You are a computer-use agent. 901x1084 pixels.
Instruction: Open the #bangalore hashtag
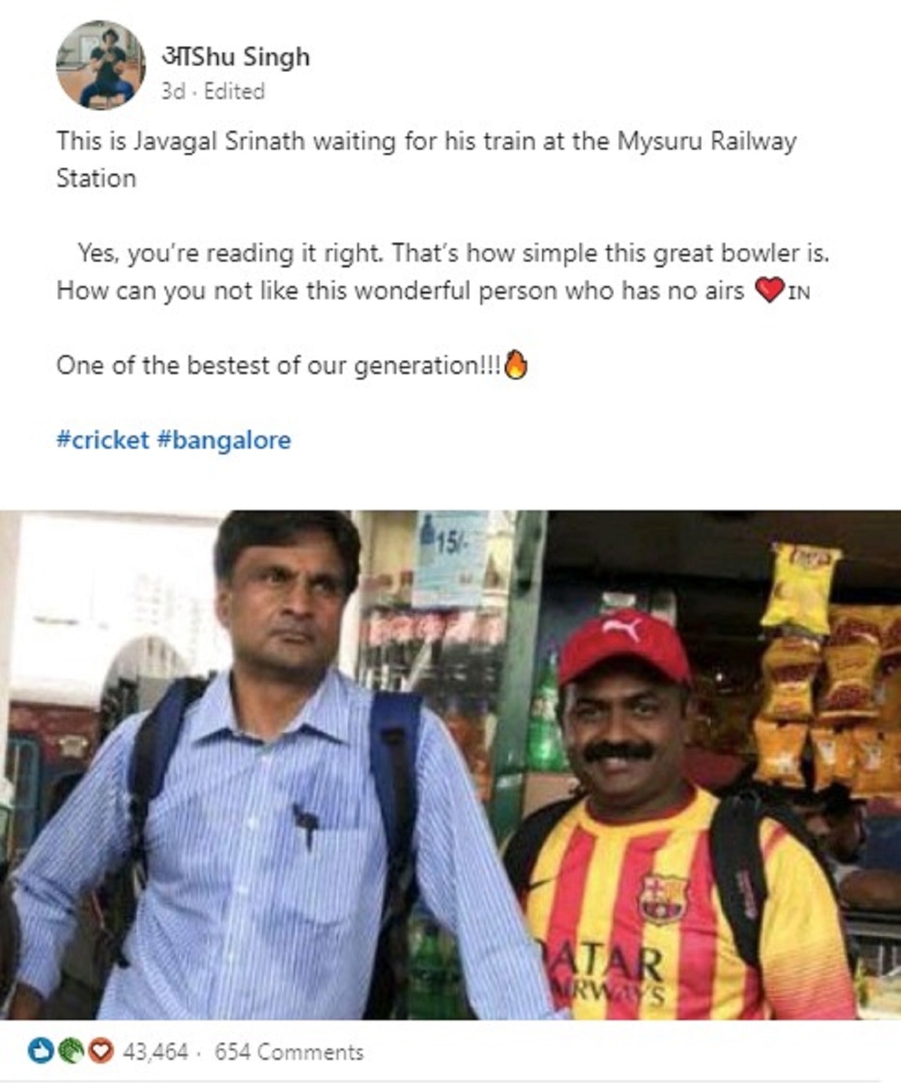[x=224, y=439]
